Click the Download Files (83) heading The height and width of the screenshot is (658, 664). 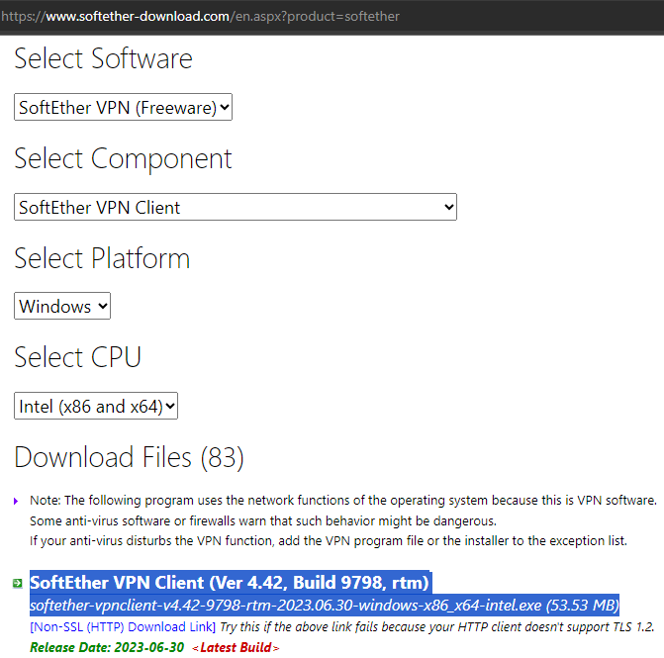[x=129, y=457]
